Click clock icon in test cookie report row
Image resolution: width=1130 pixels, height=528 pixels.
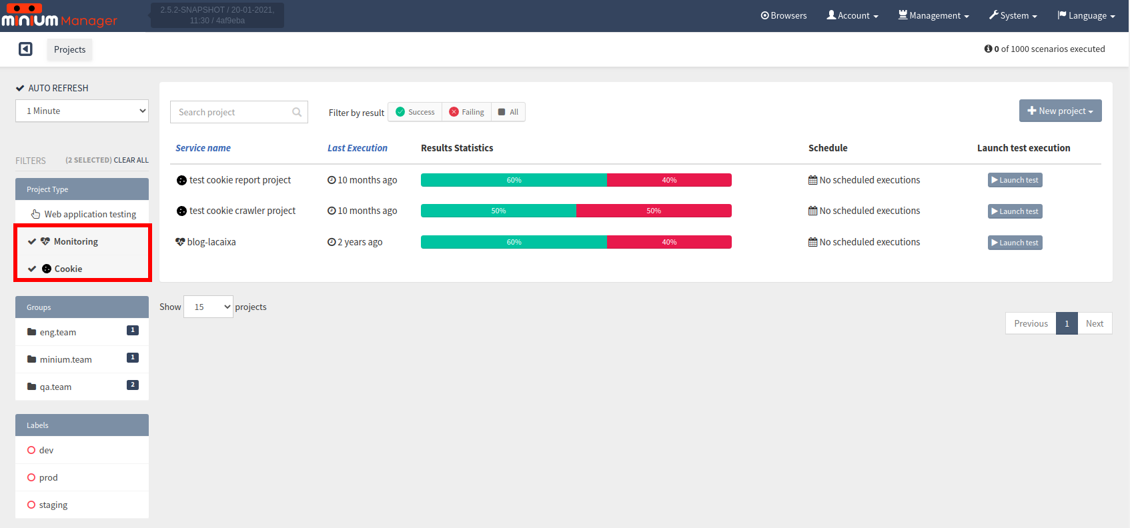tap(332, 180)
